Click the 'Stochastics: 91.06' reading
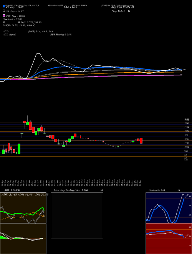Screen dimensions: 192x254 point(13,19)
